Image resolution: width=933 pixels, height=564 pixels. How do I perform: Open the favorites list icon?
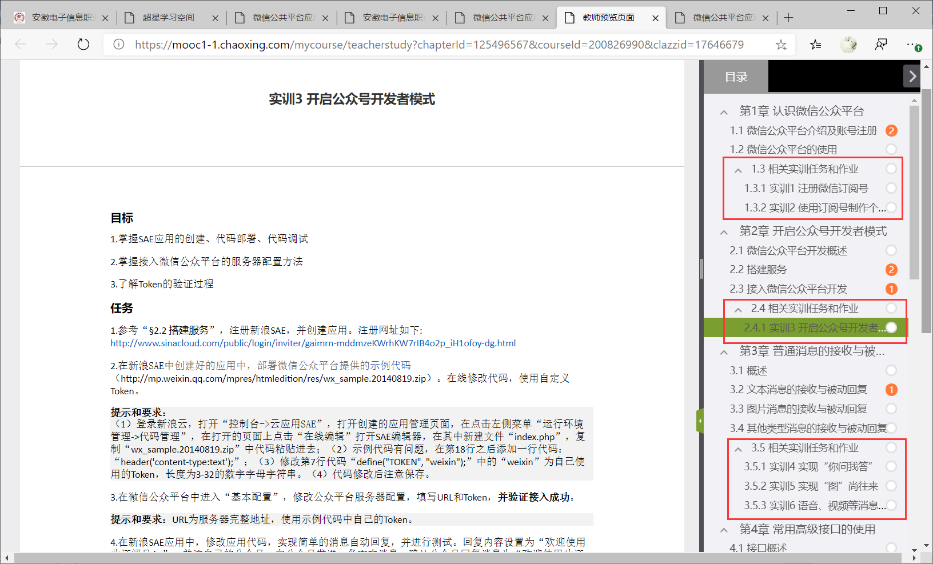coord(815,45)
